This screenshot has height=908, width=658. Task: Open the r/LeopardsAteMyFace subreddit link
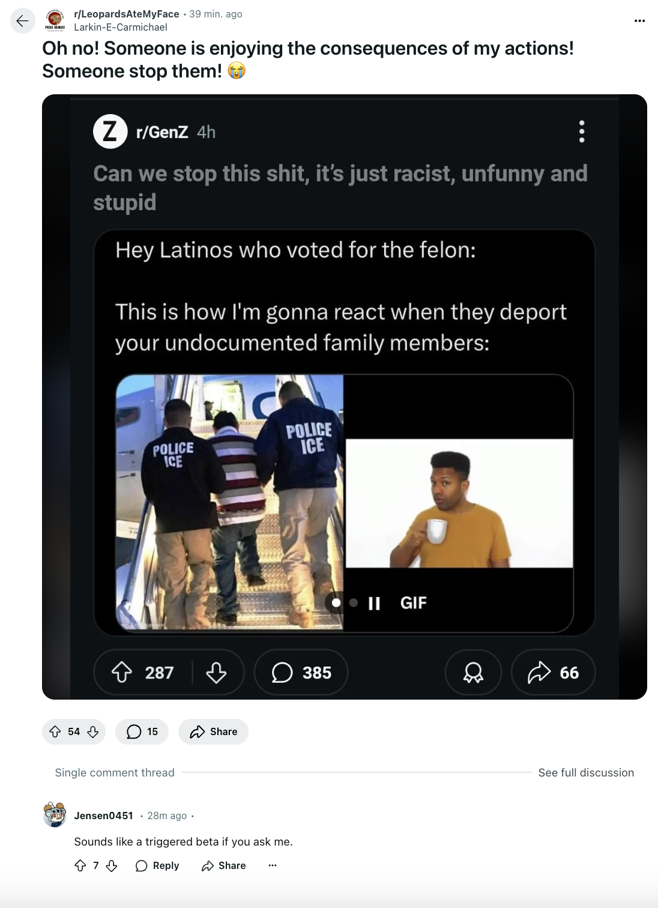pos(127,14)
